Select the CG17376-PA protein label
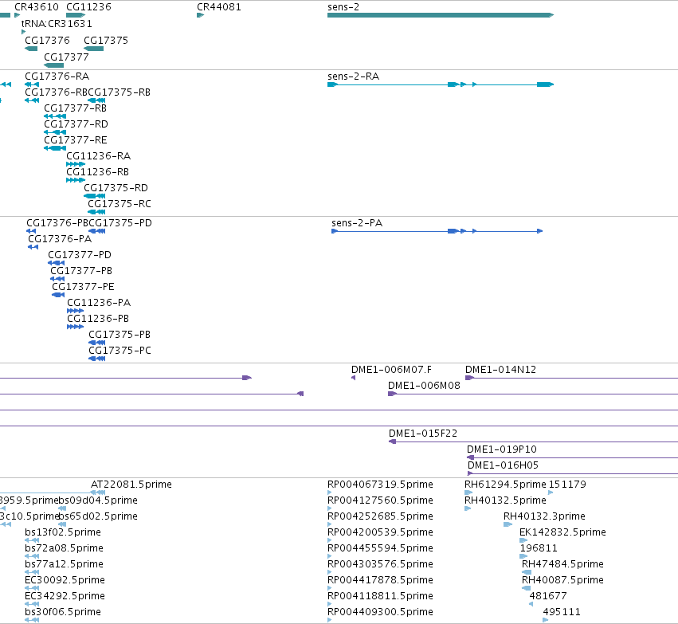Viewport: 678px width, 624px height. (60, 239)
